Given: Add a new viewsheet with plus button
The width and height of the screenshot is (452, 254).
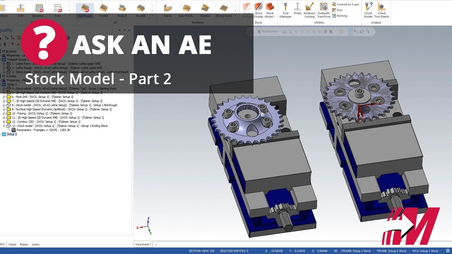Looking at the screenshot, I should 155,244.
